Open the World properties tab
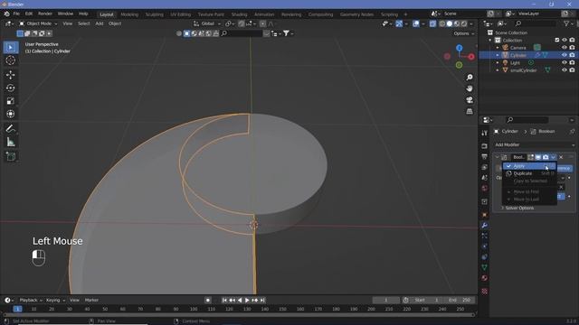 pyautogui.click(x=485, y=189)
